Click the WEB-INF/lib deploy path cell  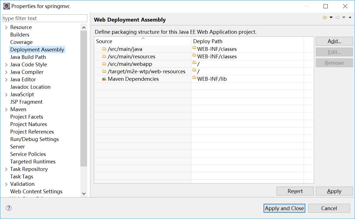click(248, 79)
